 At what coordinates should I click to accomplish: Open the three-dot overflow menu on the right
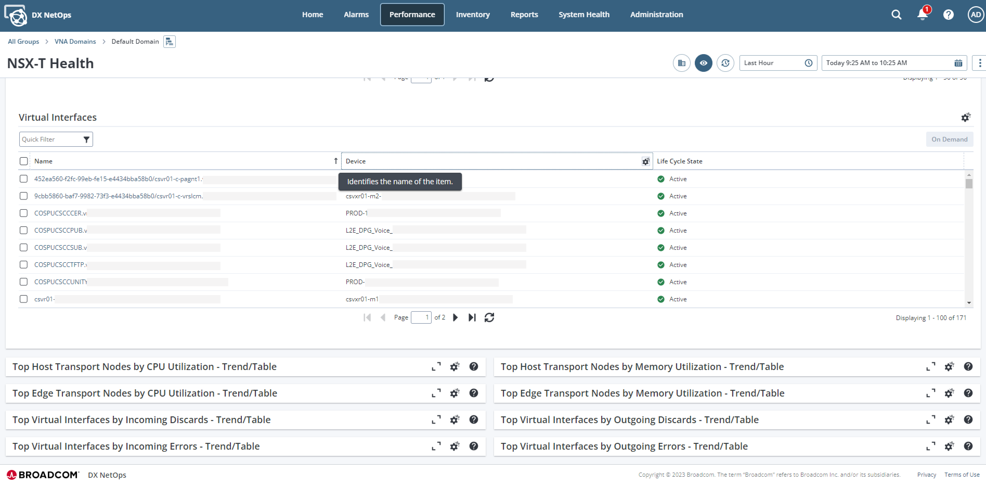pyautogui.click(x=980, y=63)
